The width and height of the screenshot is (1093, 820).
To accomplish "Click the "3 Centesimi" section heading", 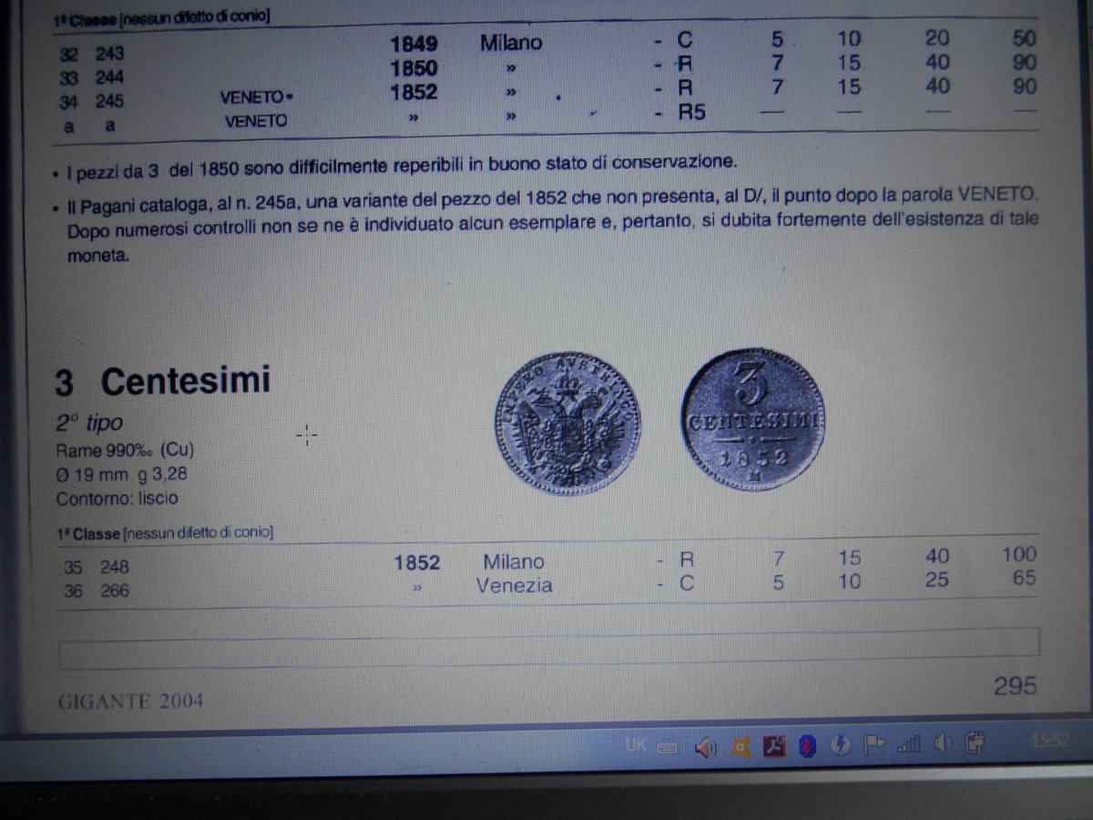I will point(163,382).
